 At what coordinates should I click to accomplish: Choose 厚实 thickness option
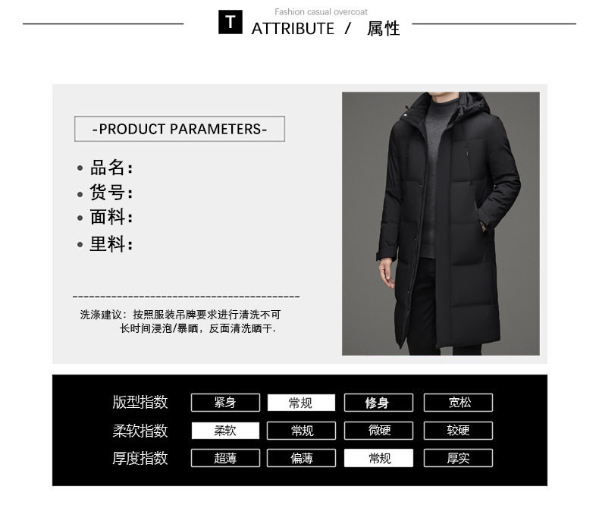[458, 458]
